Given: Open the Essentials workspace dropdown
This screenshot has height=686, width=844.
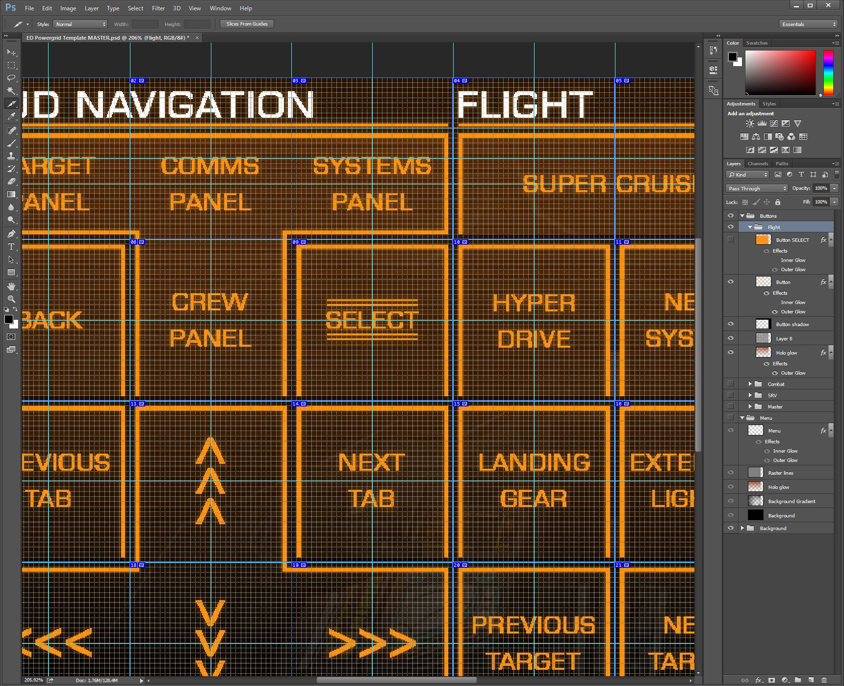Looking at the screenshot, I should point(808,24).
